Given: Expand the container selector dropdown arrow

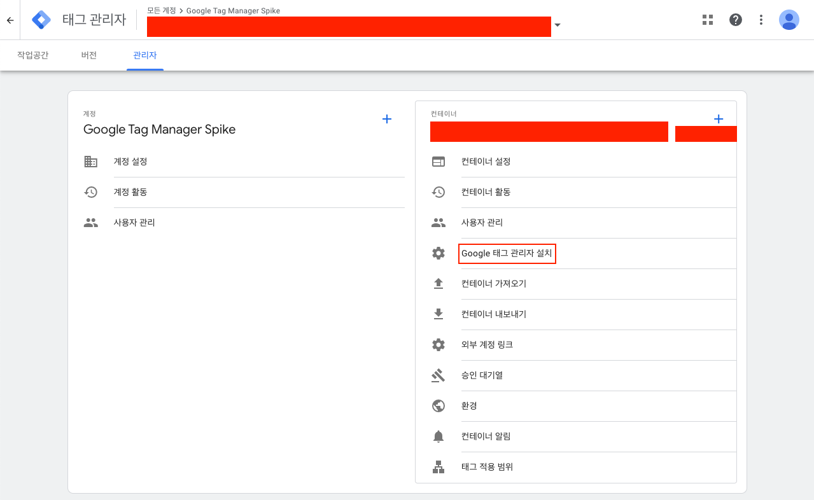Looking at the screenshot, I should coord(558,25).
